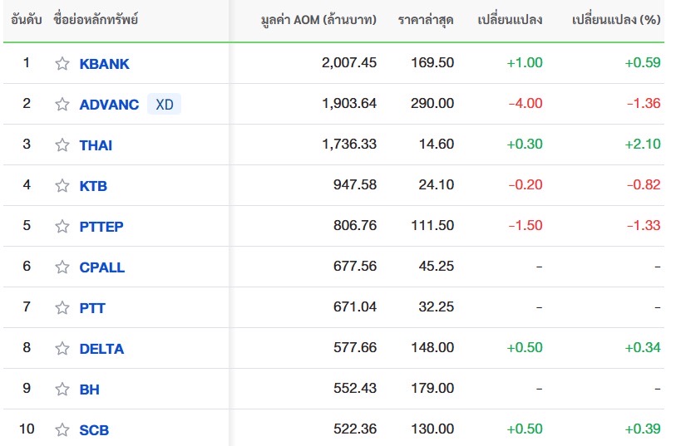Open the PTTEP quote link

101,227
